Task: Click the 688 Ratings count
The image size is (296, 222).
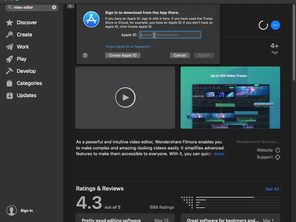Action: (162, 207)
